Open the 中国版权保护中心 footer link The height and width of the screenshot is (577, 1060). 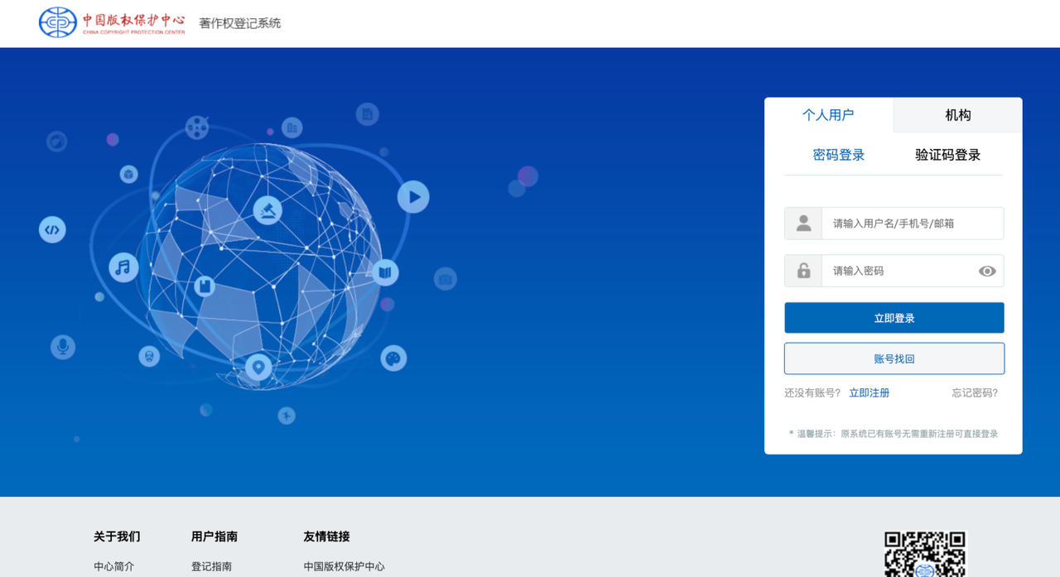[x=344, y=567]
